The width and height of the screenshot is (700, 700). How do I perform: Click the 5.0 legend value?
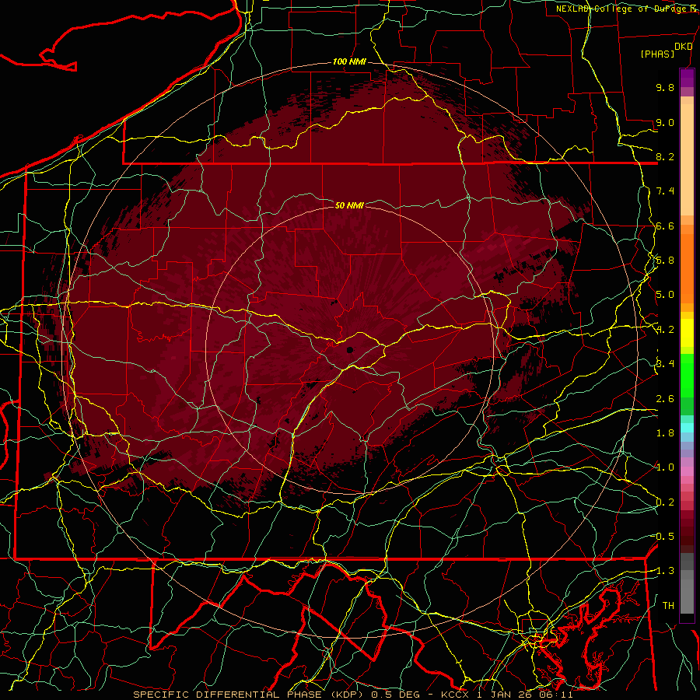click(x=665, y=295)
